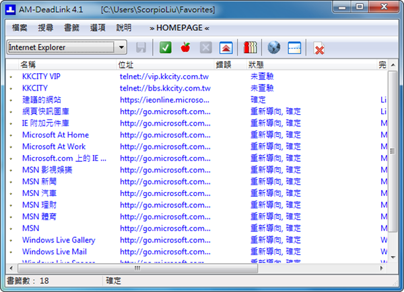Select the MSN 理財 bookmark
The height and width of the screenshot is (292, 404).
click(39, 205)
